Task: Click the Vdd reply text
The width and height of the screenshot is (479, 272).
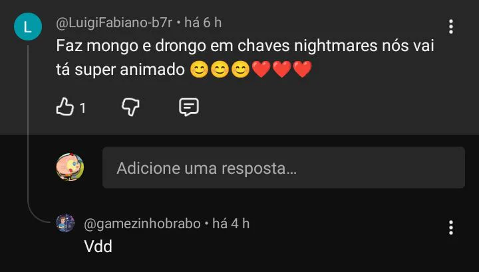Action: [98, 246]
